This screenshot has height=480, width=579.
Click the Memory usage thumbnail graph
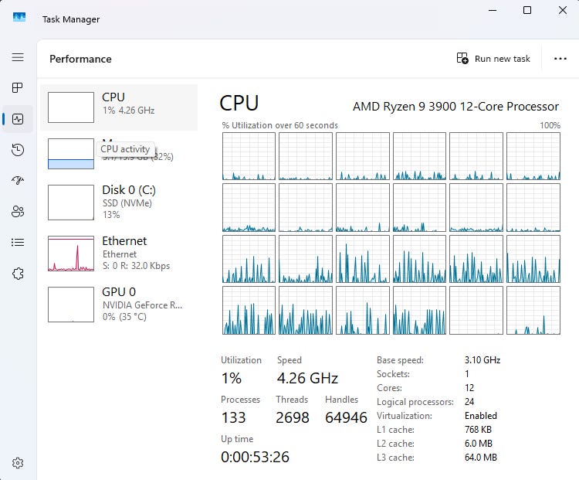pyautogui.click(x=71, y=154)
